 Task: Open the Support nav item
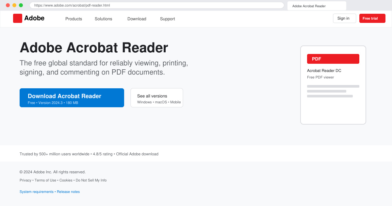[x=167, y=19]
